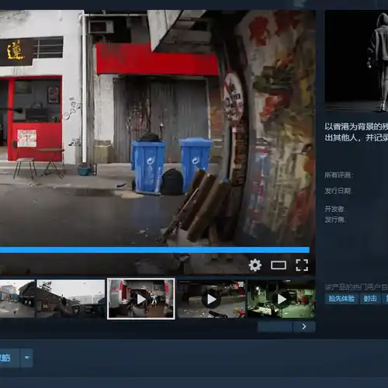Select the 射击 tag
Image resolution: width=388 pixels, height=388 pixels.
pos(370,299)
